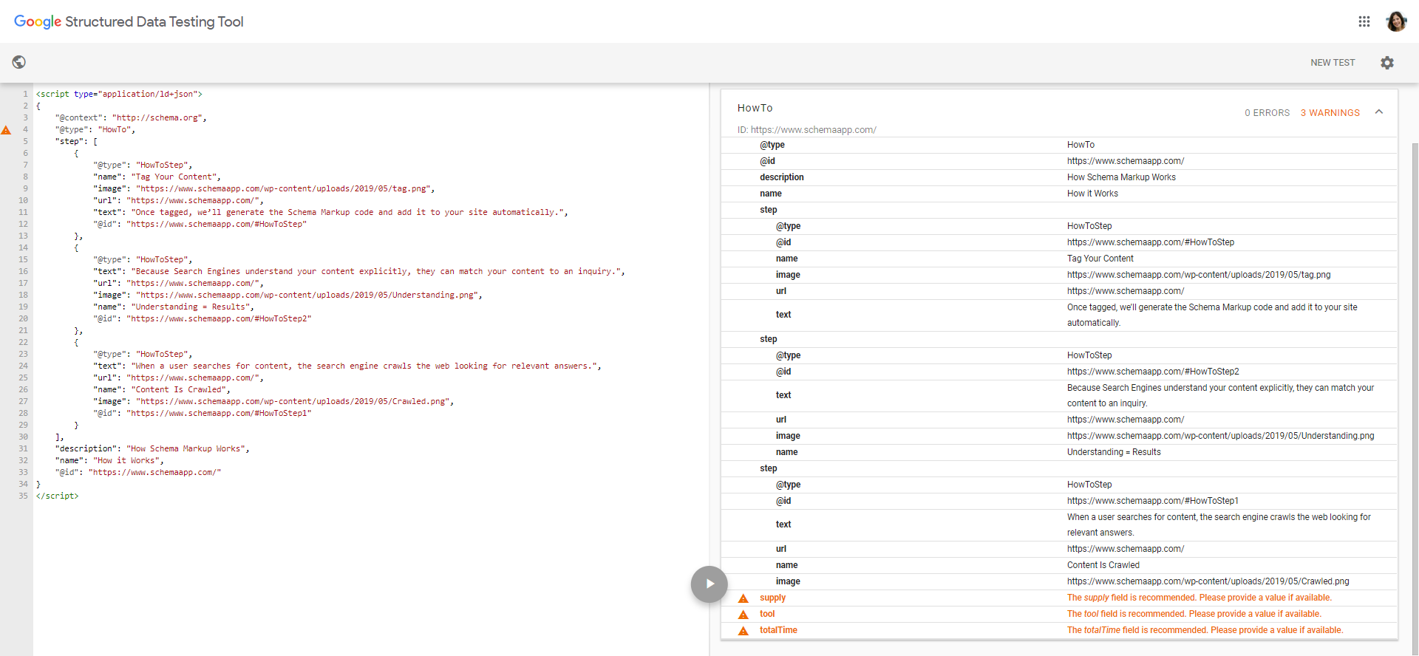Click code line 1 script tag
The image size is (1419, 656).
(x=119, y=94)
